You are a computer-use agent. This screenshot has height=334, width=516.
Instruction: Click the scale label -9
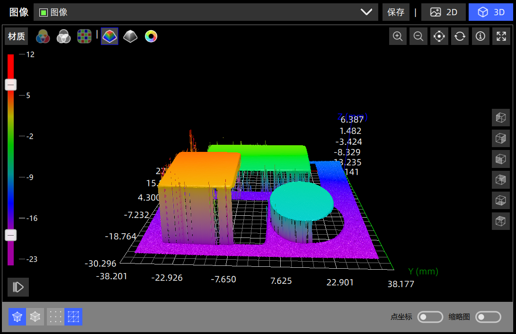click(x=30, y=177)
